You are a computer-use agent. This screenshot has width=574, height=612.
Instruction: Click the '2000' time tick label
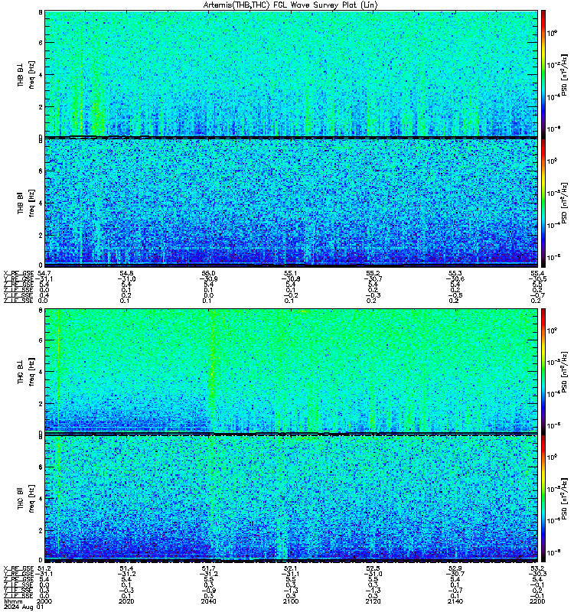point(44,601)
